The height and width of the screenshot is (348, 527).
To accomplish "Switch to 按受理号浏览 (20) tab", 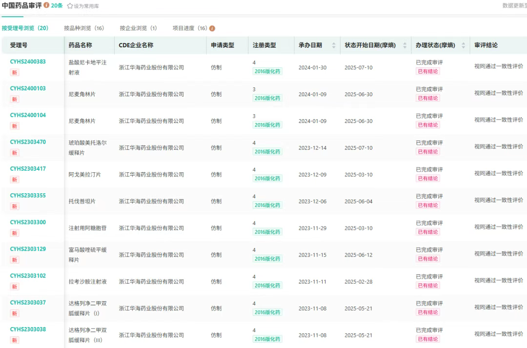I will click(25, 28).
